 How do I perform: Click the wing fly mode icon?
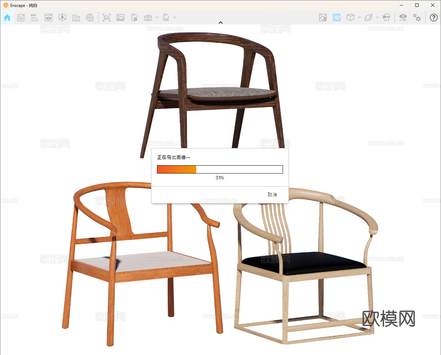coord(368,18)
